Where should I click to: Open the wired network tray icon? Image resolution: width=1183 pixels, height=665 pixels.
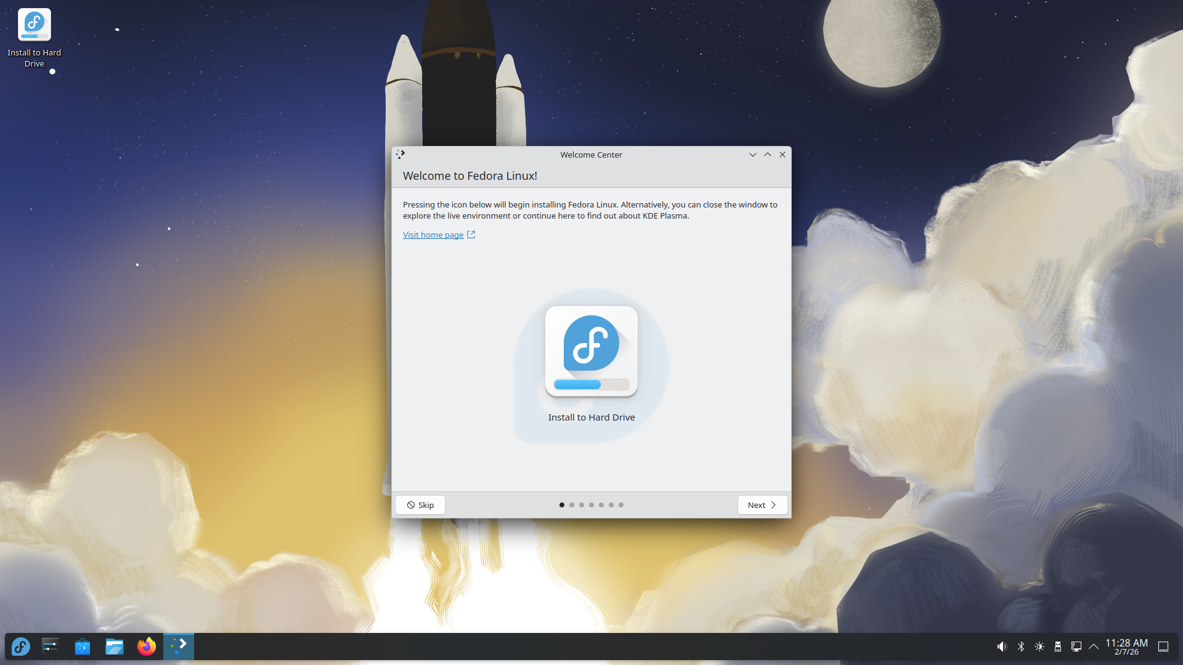(x=1076, y=647)
